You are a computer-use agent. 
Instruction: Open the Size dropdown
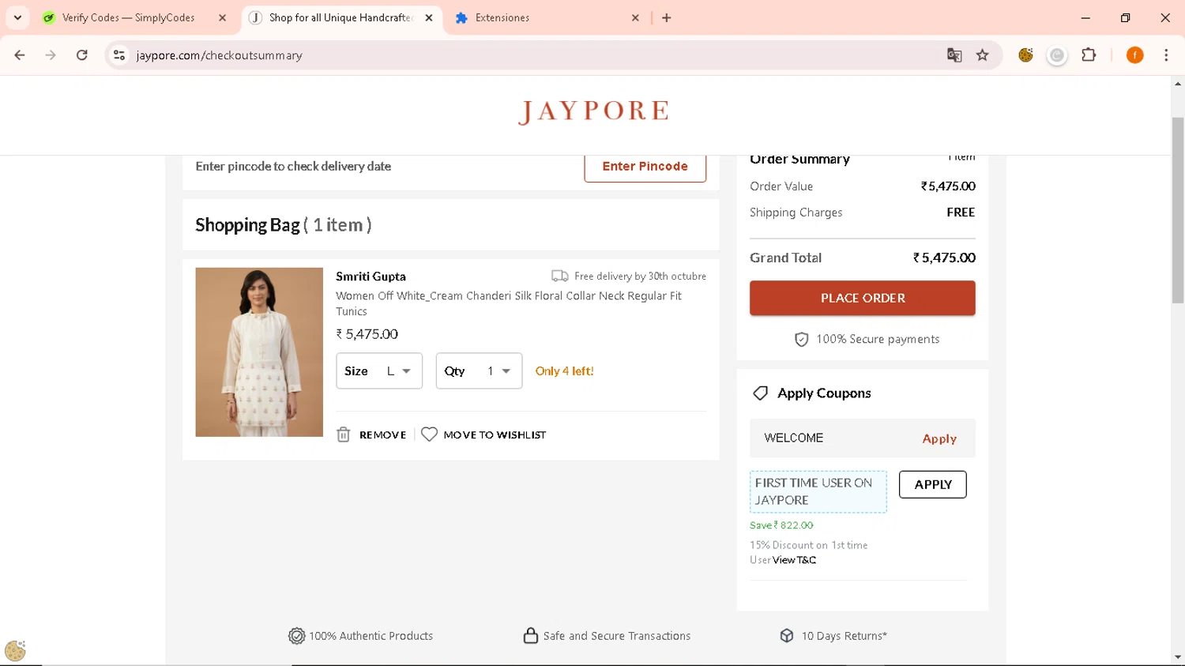coord(379,371)
